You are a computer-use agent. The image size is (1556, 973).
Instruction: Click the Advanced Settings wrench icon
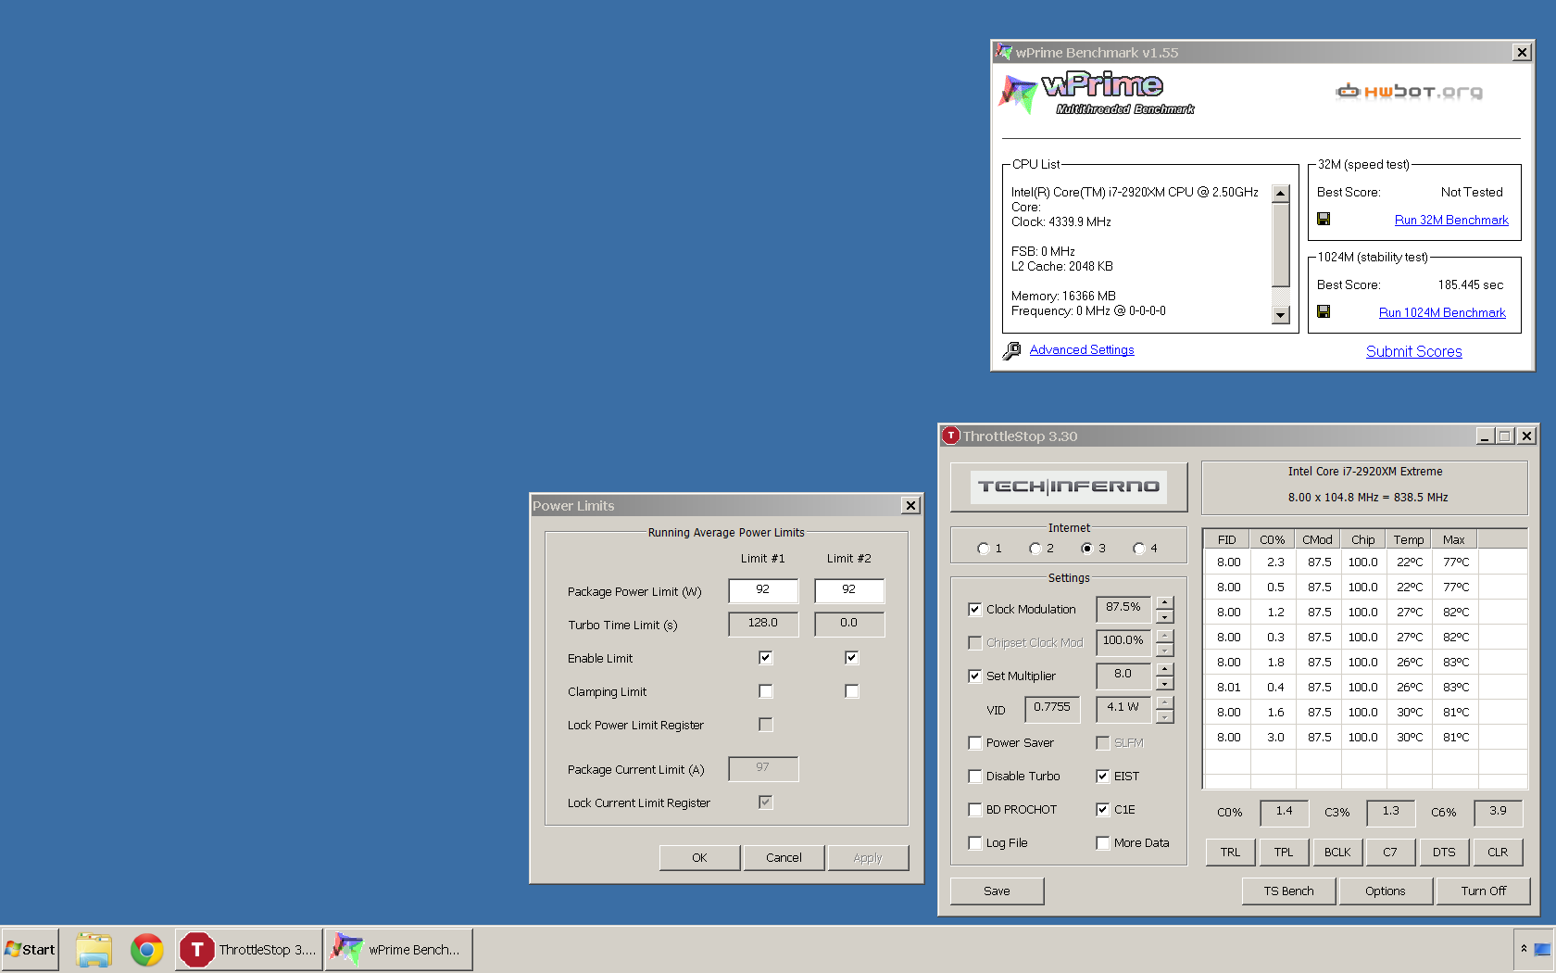pyautogui.click(x=1011, y=350)
